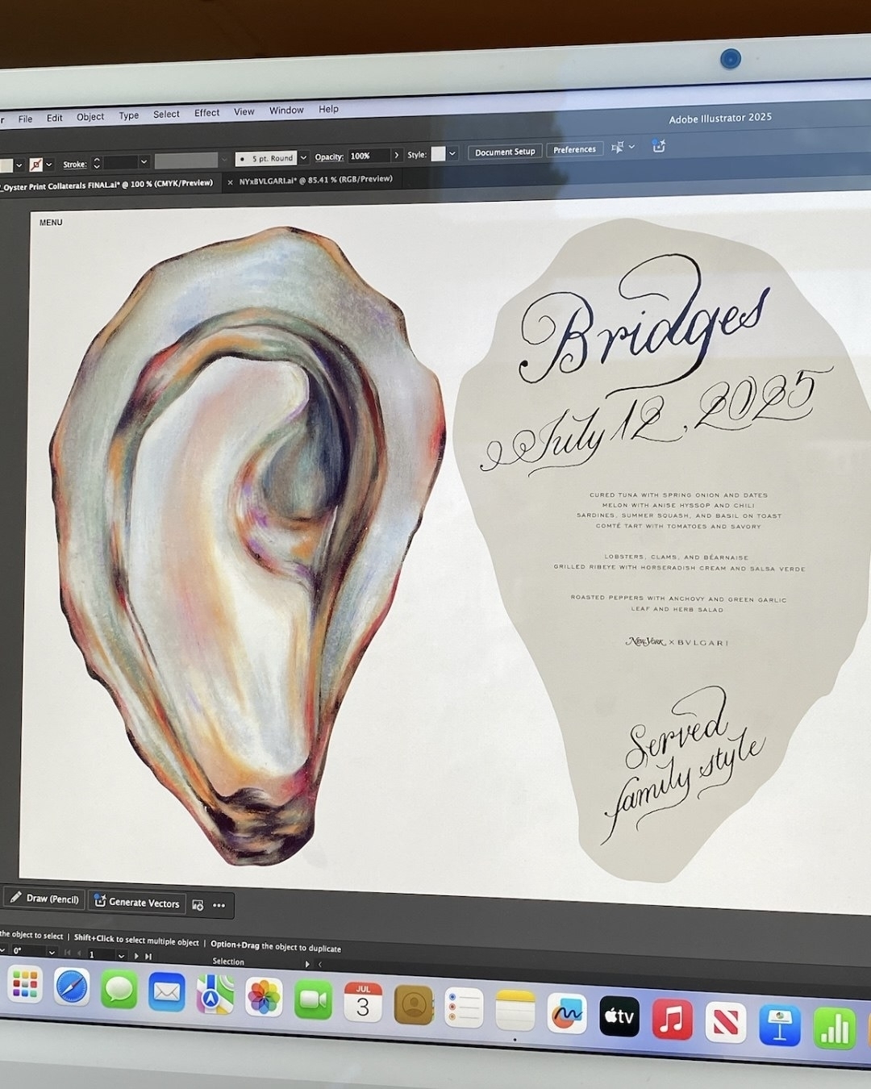Click the Document Setup button
This screenshot has width=871, height=1089.
[505, 152]
